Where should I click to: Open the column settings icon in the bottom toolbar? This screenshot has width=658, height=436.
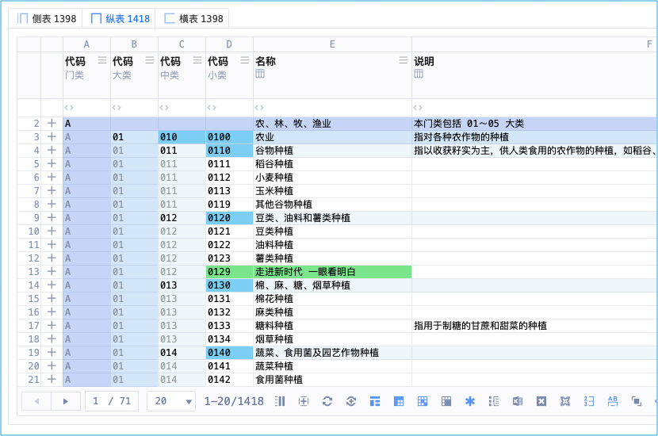point(280,401)
